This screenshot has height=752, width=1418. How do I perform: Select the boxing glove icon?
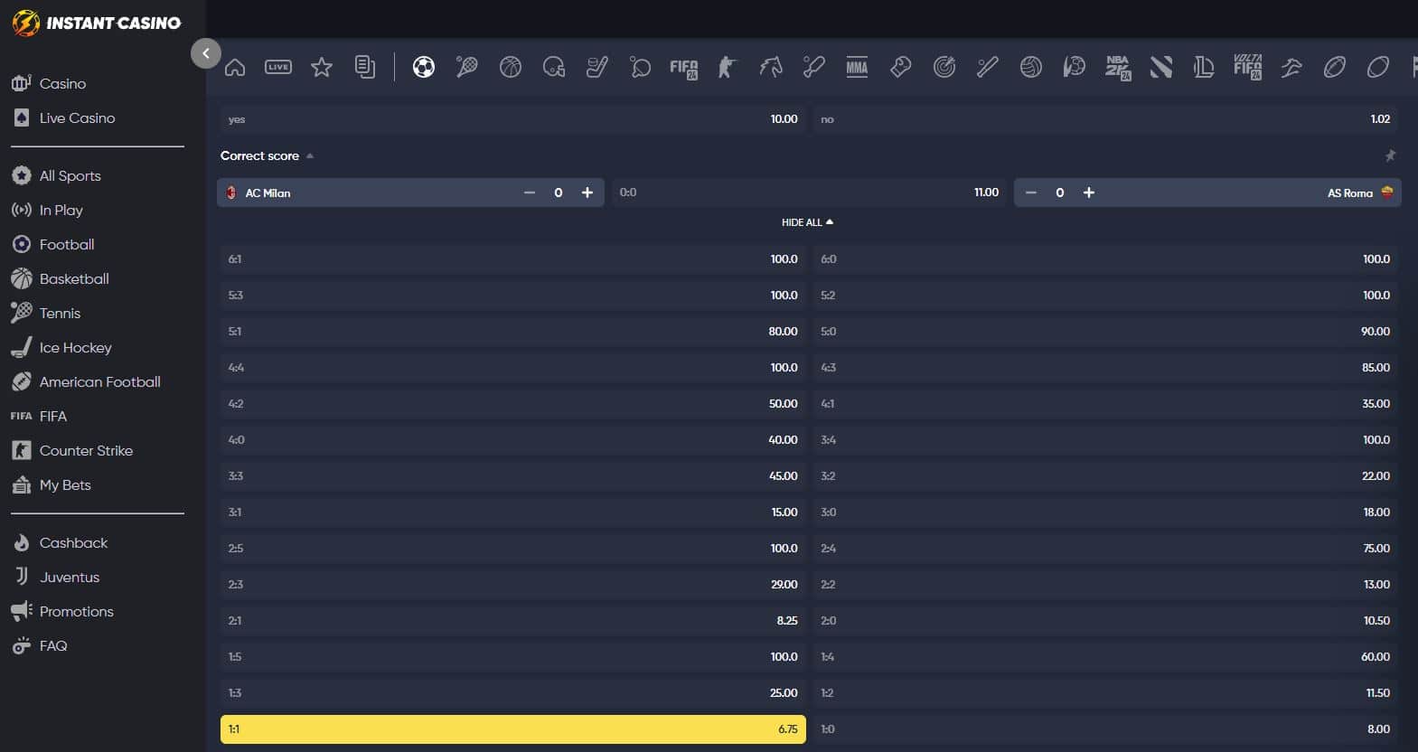(x=901, y=67)
